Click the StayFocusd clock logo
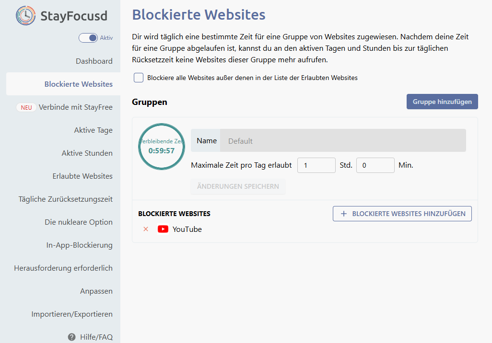 25,16
